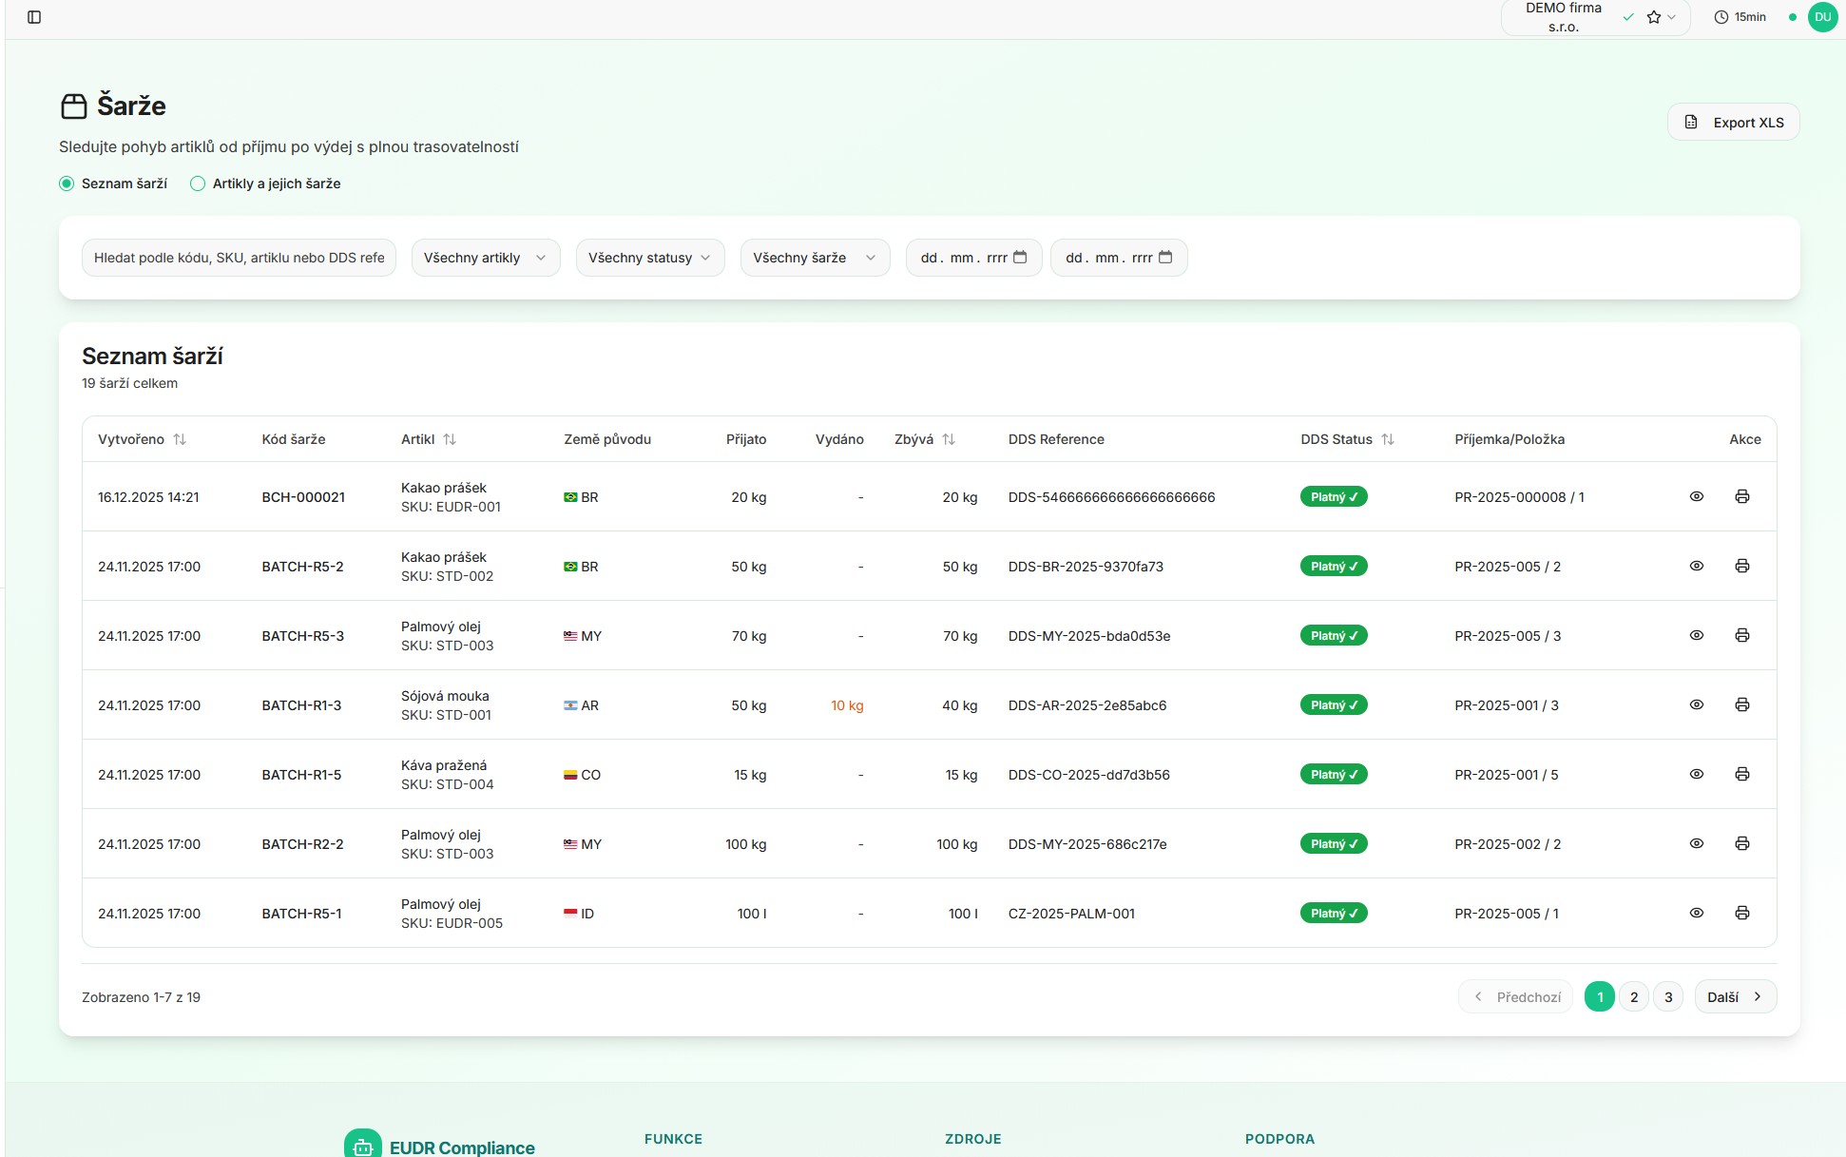Toggle the sidebar panel icon
The height and width of the screenshot is (1157, 1846).
tap(34, 17)
